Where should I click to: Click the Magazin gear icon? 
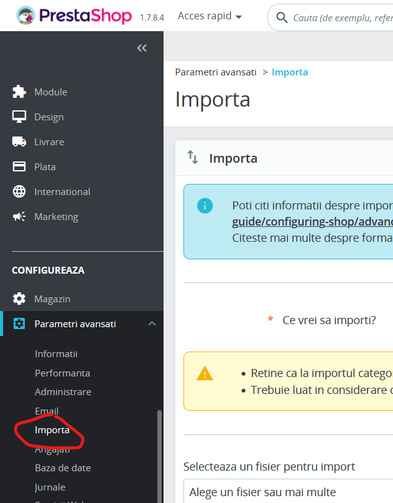coord(19,299)
